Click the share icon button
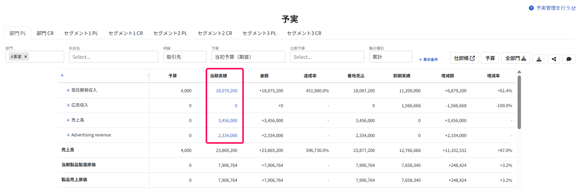The image size is (579, 190). tap(554, 59)
